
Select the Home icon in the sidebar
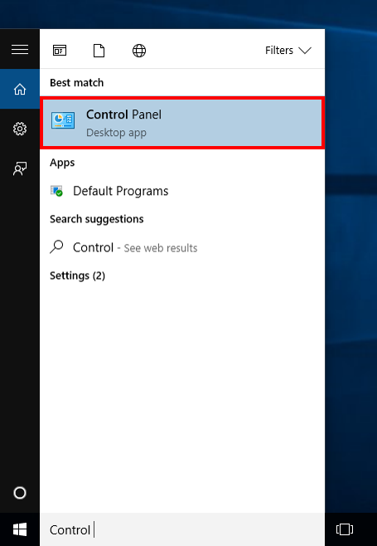(x=20, y=89)
